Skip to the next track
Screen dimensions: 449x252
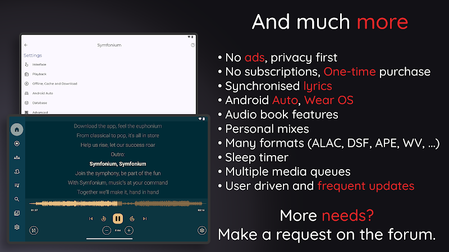(x=145, y=218)
